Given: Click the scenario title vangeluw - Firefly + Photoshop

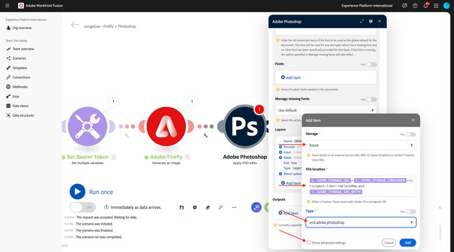Looking at the screenshot, I should tap(110, 27).
